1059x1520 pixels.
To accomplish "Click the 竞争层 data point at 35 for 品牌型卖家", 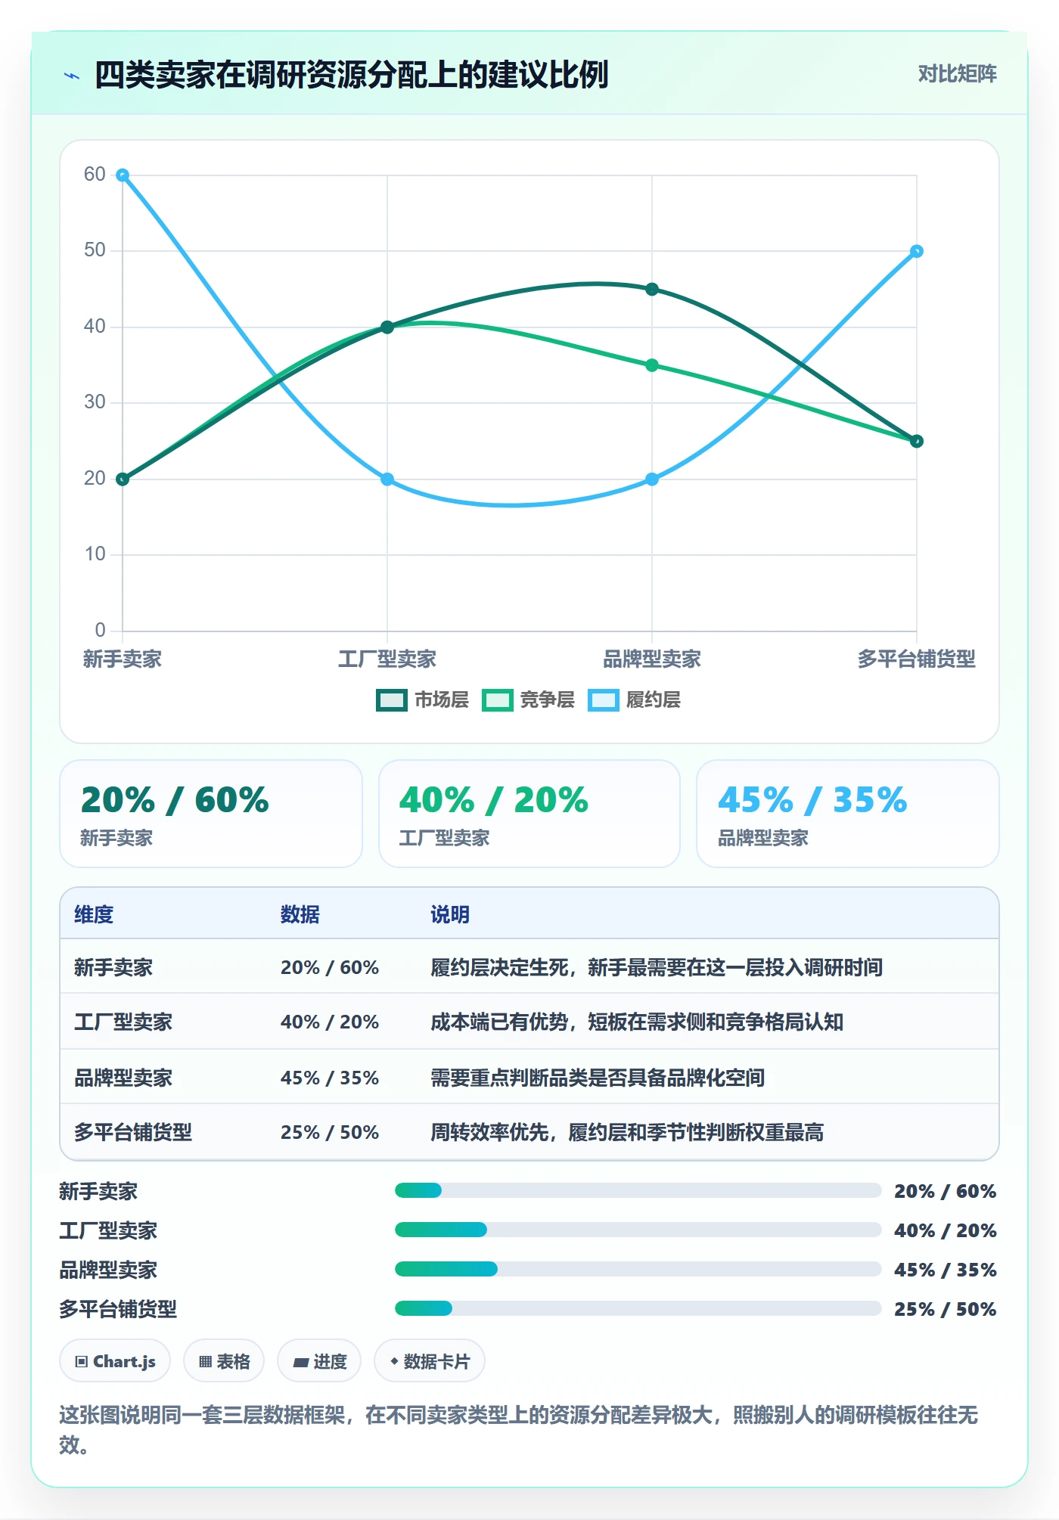I will click(652, 365).
